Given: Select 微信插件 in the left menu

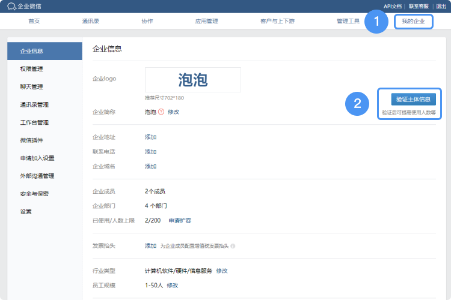Looking at the screenshot, I should pyautogui.click(x=31, y=140).
